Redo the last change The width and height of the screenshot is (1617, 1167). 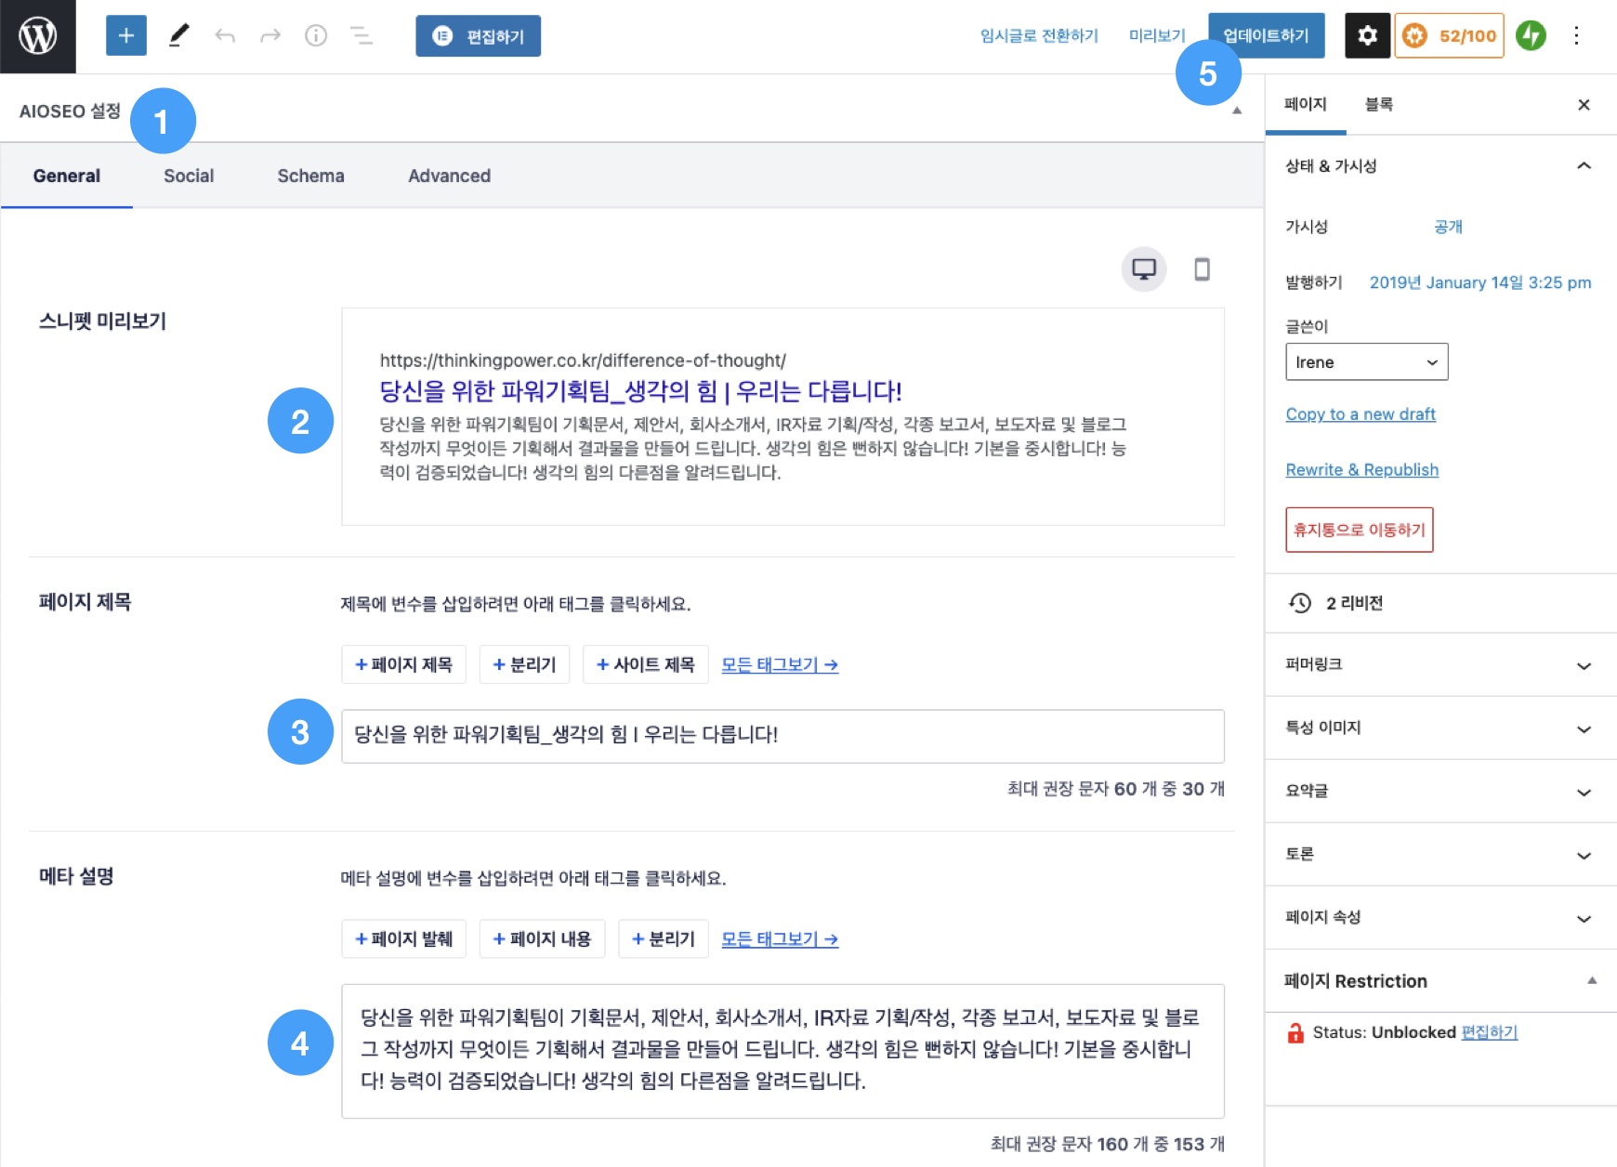pos(269,35)
